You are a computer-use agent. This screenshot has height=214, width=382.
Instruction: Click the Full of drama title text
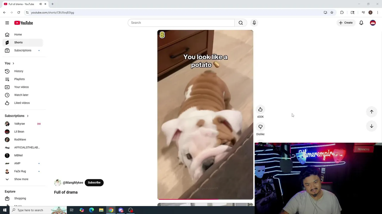pos(66,192)
